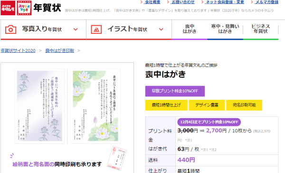The width and height of the screenshot is (285, 173).
Task: View the lotus flower mourning card sample
Action: (x=95, y=106)
